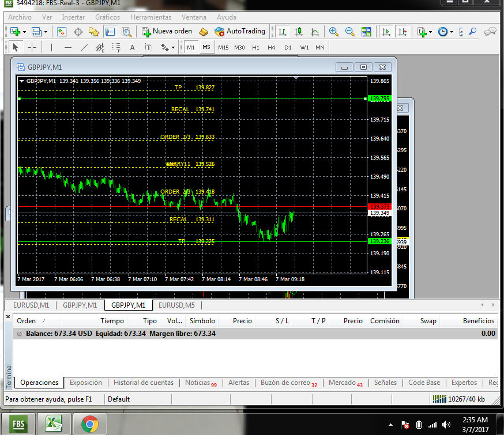This screenshot has height=435, width=504.
Task: Open the indicators list icon
Action: tap(422, 32)
